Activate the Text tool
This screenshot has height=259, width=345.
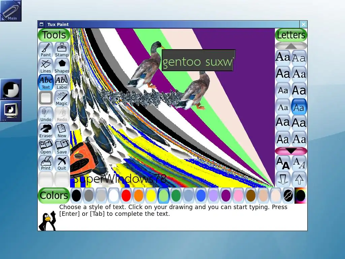[x=46, y=82]
